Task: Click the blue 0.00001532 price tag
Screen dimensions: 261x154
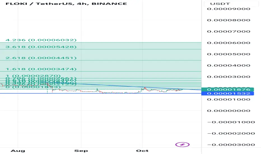Action: click(228, 94)
